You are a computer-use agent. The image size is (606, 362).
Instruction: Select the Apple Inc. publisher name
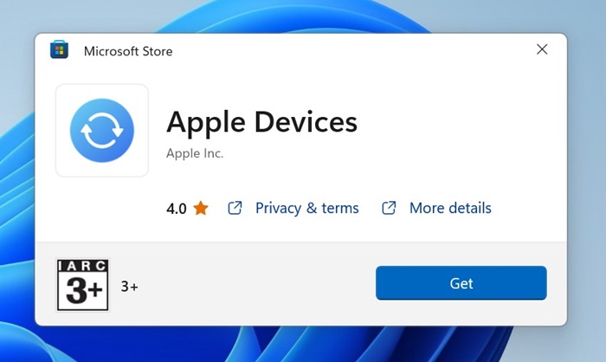[x=195, y=153]
